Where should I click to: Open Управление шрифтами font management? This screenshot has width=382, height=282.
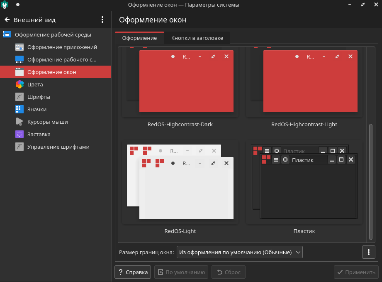58,147
